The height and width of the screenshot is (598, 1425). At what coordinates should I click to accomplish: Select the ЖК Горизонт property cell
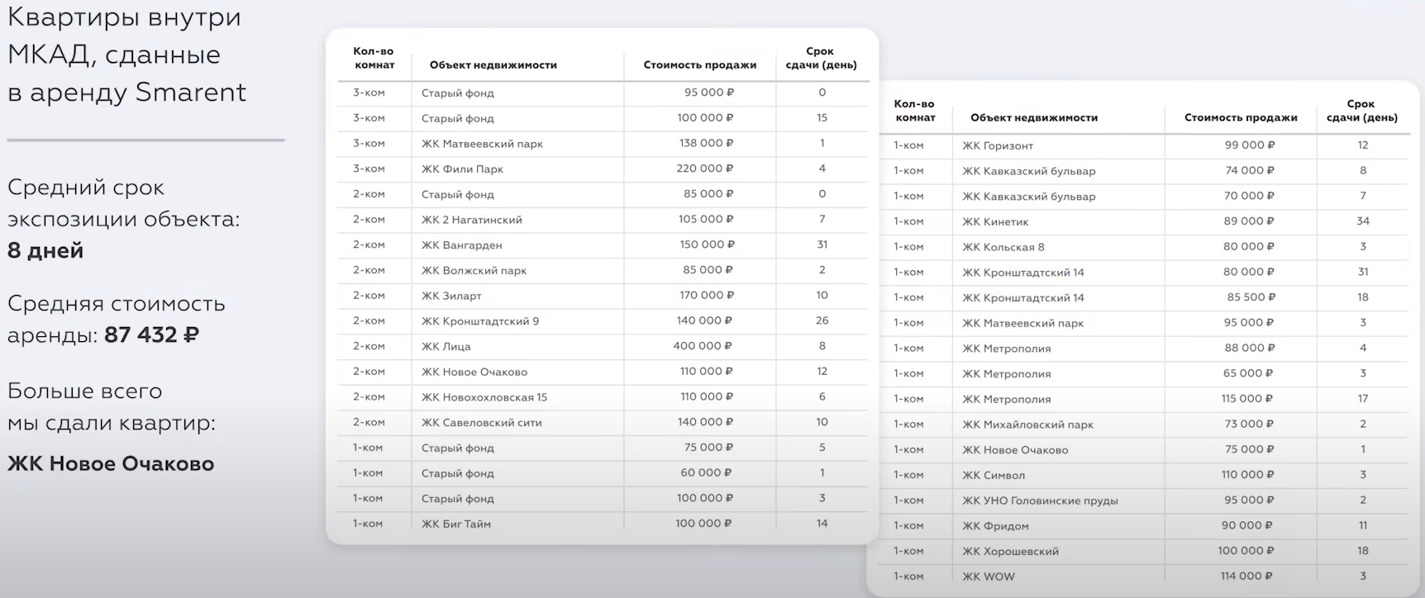(x=998, y=146)
